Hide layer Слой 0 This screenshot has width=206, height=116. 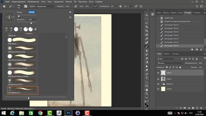click(158, 89)
